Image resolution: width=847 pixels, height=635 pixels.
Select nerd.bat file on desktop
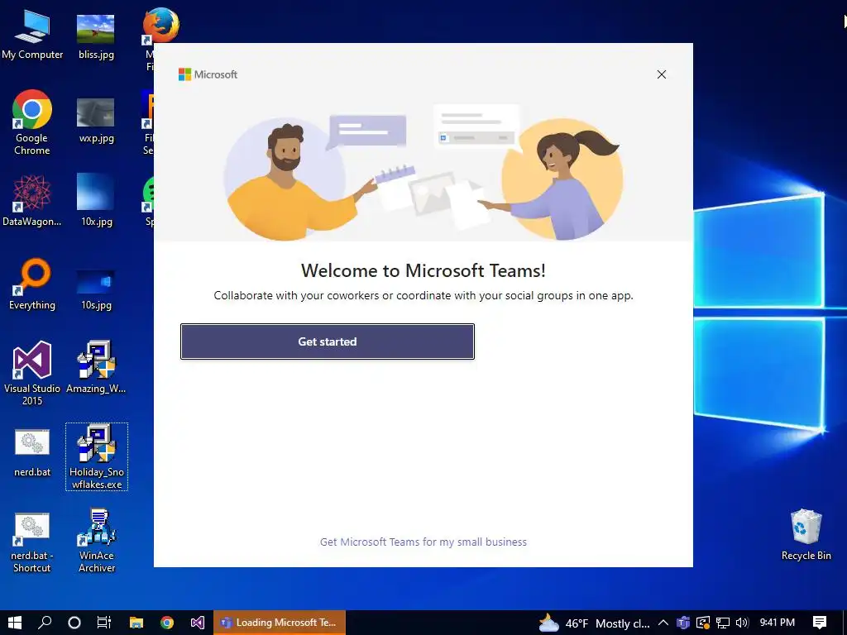(32, 452)
